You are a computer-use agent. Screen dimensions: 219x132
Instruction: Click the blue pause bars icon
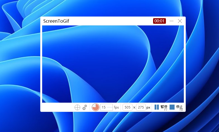point(157,107)
